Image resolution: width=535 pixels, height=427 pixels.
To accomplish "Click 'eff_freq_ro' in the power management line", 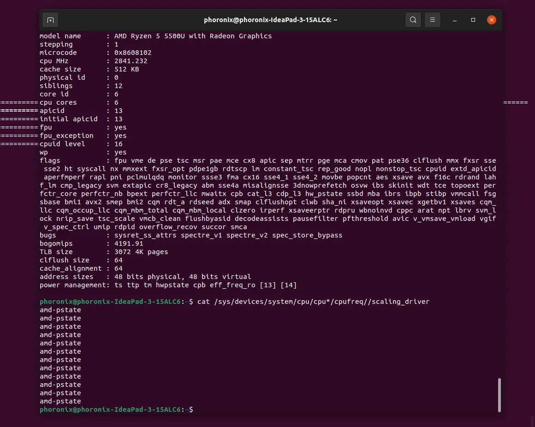I will [232, 285].
